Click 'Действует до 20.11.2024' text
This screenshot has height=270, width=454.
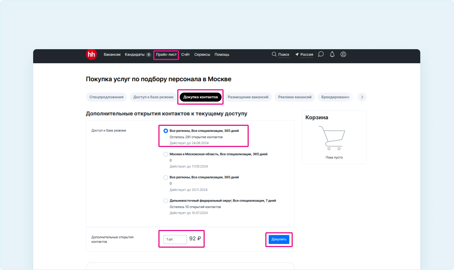point(188,190)
